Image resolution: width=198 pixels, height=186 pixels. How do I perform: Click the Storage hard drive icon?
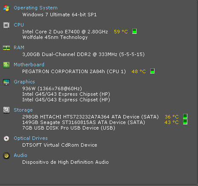(6, 110)
